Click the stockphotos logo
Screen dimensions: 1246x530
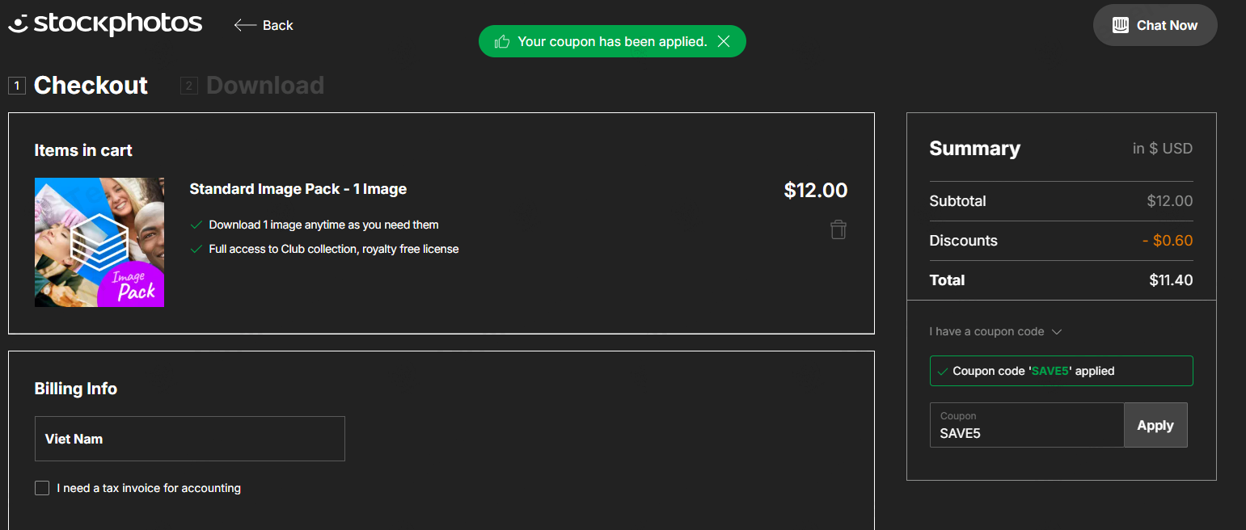pos(105,24)
